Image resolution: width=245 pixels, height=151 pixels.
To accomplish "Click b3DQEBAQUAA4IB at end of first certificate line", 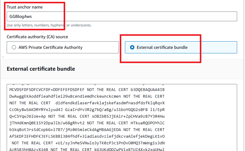I will tap(147, 89).
